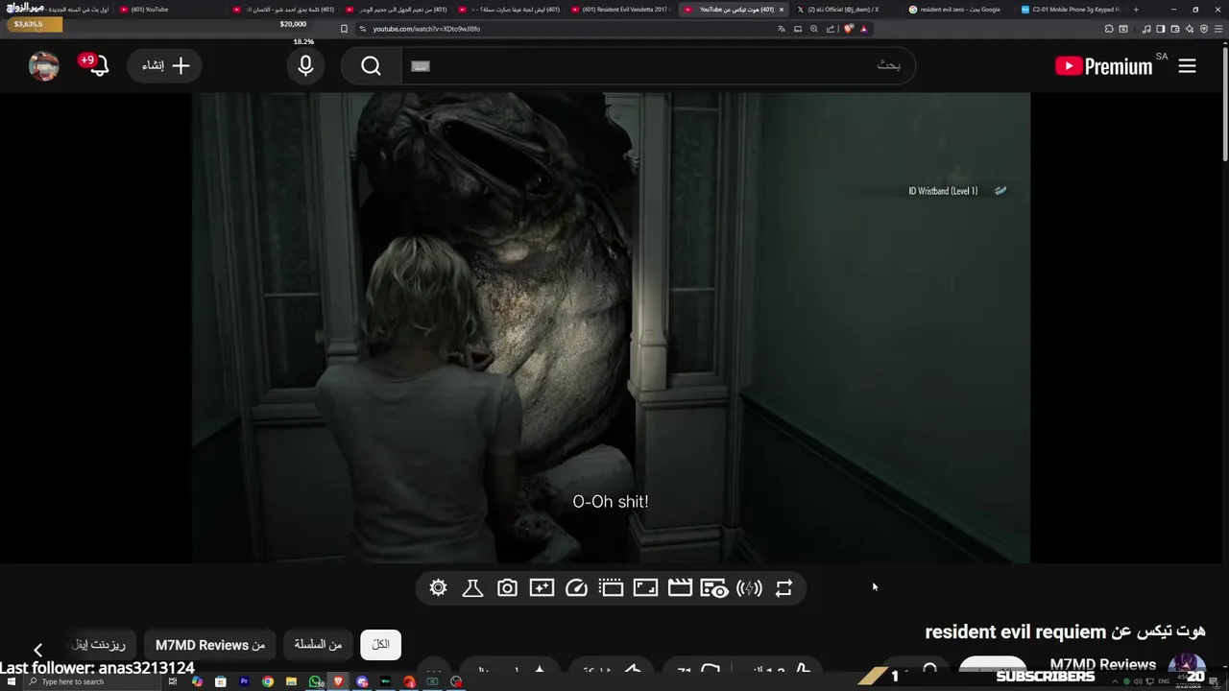Take a screenshot with the camera icon
Image resolution: width=1229 pixels, height=691 pixels.
pyautogui.click(x=507, y=588)
